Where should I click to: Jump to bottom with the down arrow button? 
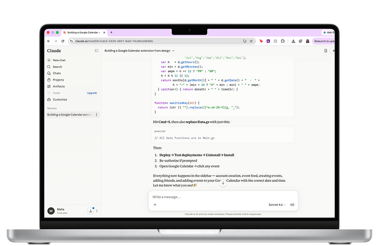[223, 183]
